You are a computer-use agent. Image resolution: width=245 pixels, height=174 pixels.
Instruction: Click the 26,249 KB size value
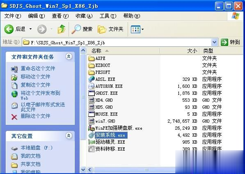point(186,128)
